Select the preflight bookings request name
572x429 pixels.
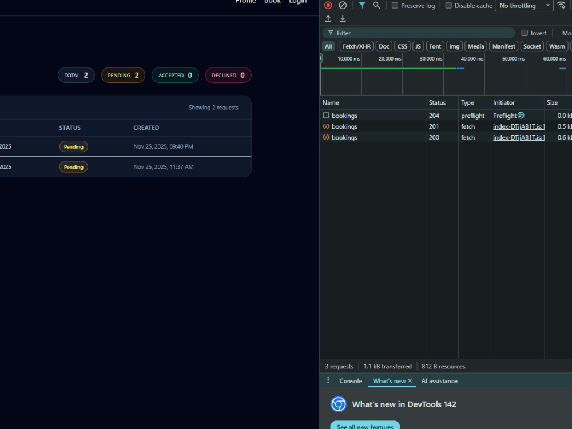(x=344, y=116)
